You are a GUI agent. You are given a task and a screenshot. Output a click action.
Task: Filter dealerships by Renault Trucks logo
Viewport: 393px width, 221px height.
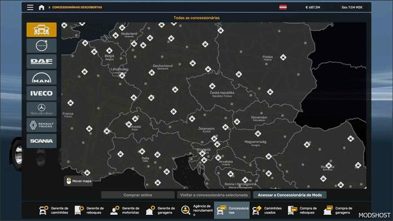(x=42, y=125)
